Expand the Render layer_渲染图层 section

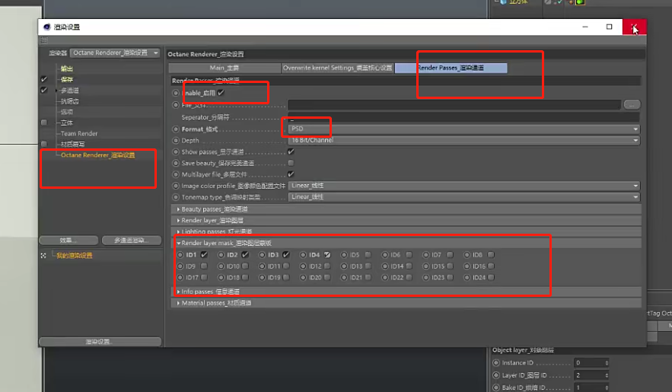178,220
